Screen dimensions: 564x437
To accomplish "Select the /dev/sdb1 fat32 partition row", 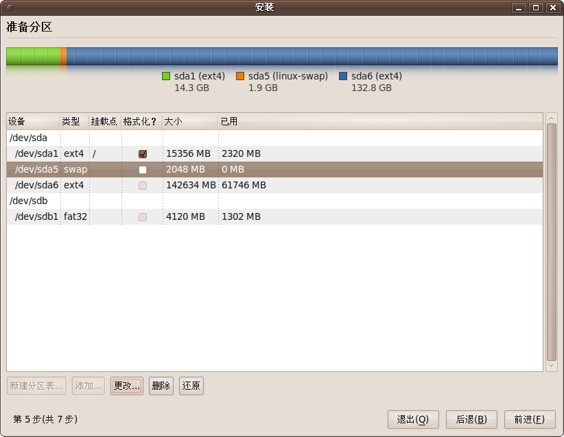I will coord(274,217).
